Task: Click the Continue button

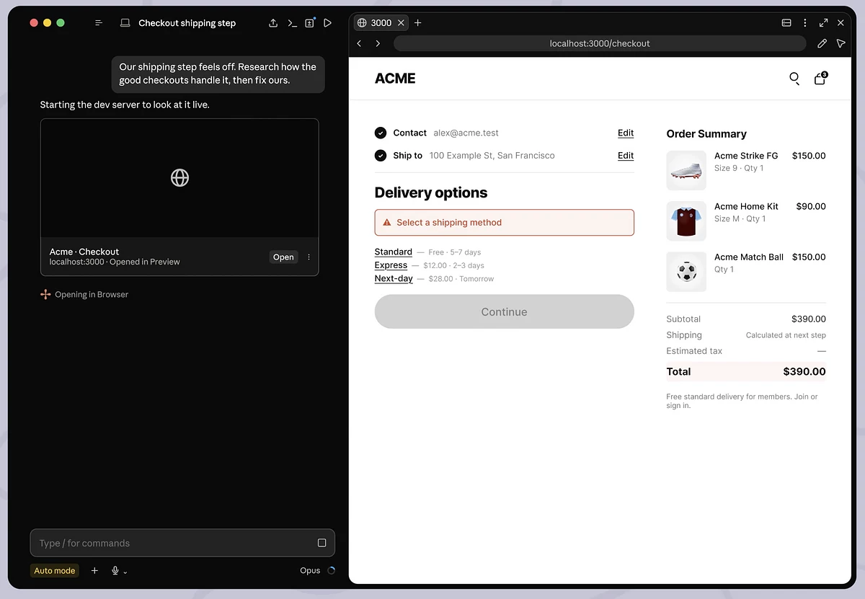Action: tap(505, 311)
